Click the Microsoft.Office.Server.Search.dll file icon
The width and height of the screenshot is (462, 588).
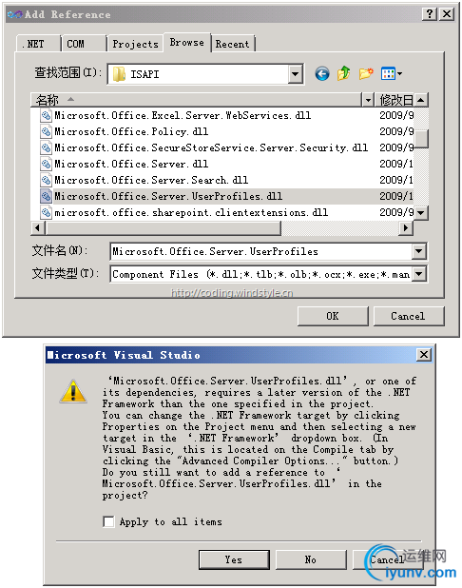pyautogui.click(x=46, y=180)
